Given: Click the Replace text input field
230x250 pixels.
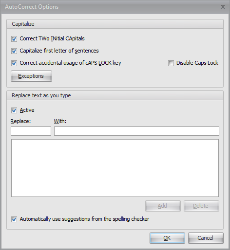Looking at the screenshot, I should tap(31, 131).
